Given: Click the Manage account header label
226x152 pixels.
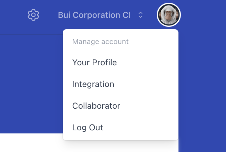Looking at the screenshot, I should 100,42.
